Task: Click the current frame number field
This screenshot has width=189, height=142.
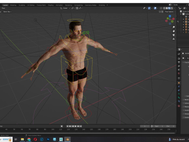Action: pyautogui.click(x=145, y=126)
